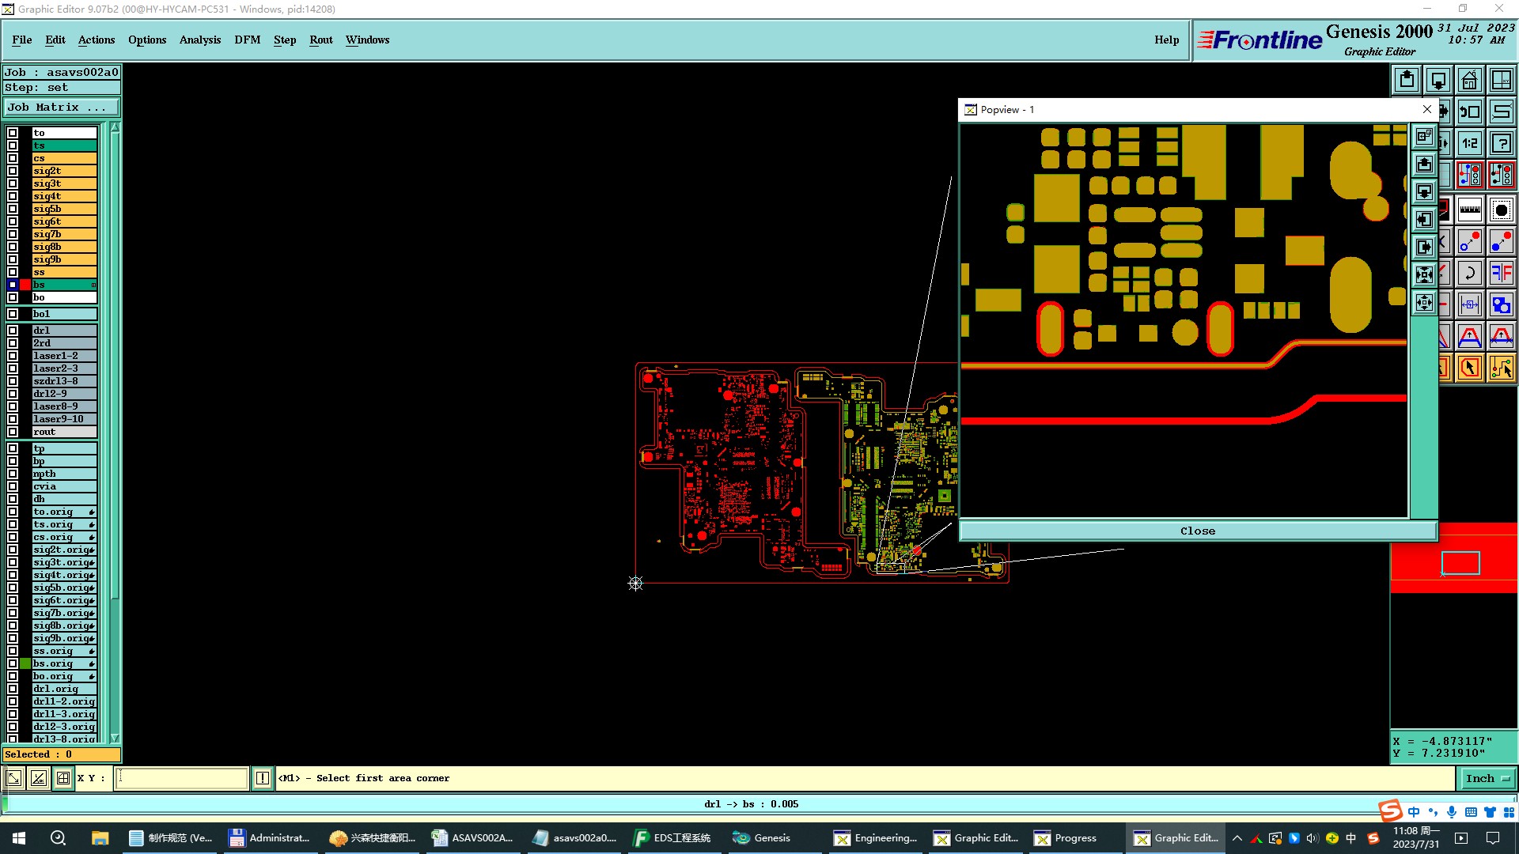Toggle the checkbox for layer sig2t
This screenshot has width=1519, height=854.
(13, 171)
